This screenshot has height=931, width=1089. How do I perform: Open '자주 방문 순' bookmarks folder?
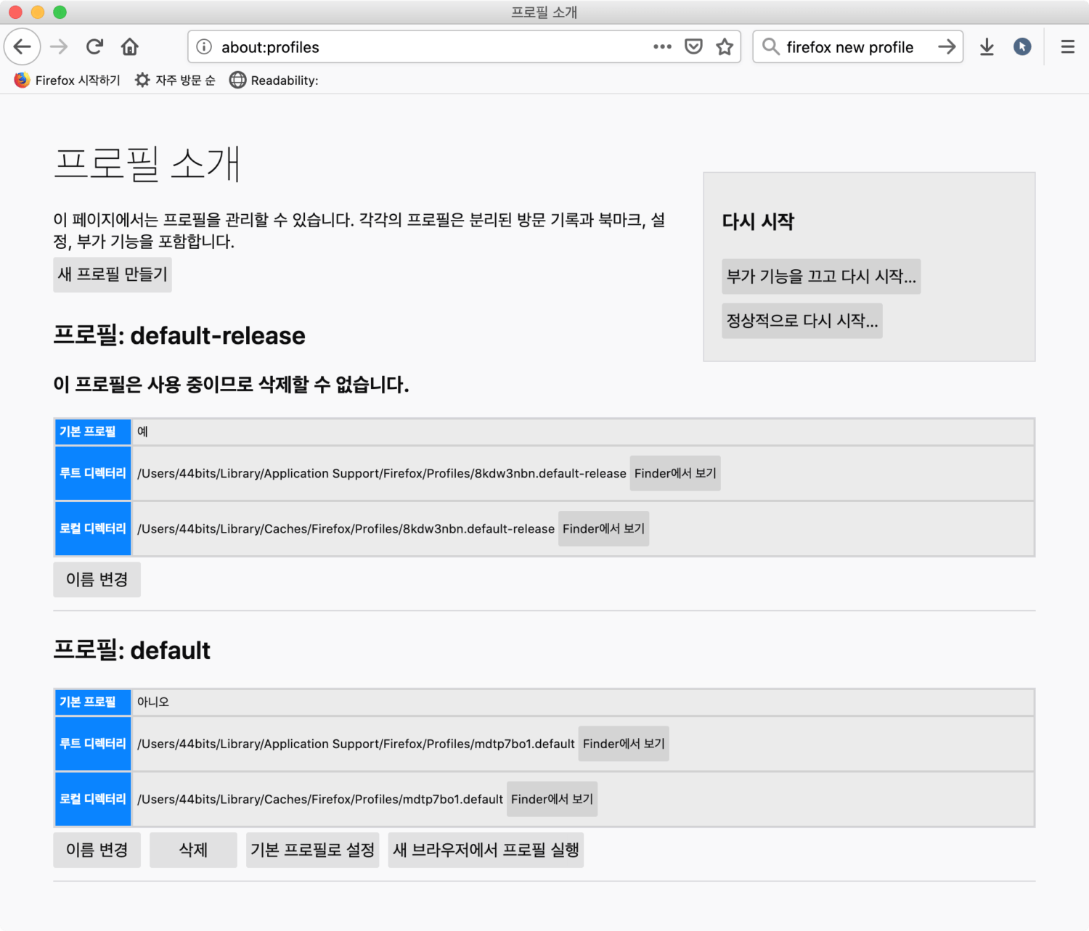[175, 81]
